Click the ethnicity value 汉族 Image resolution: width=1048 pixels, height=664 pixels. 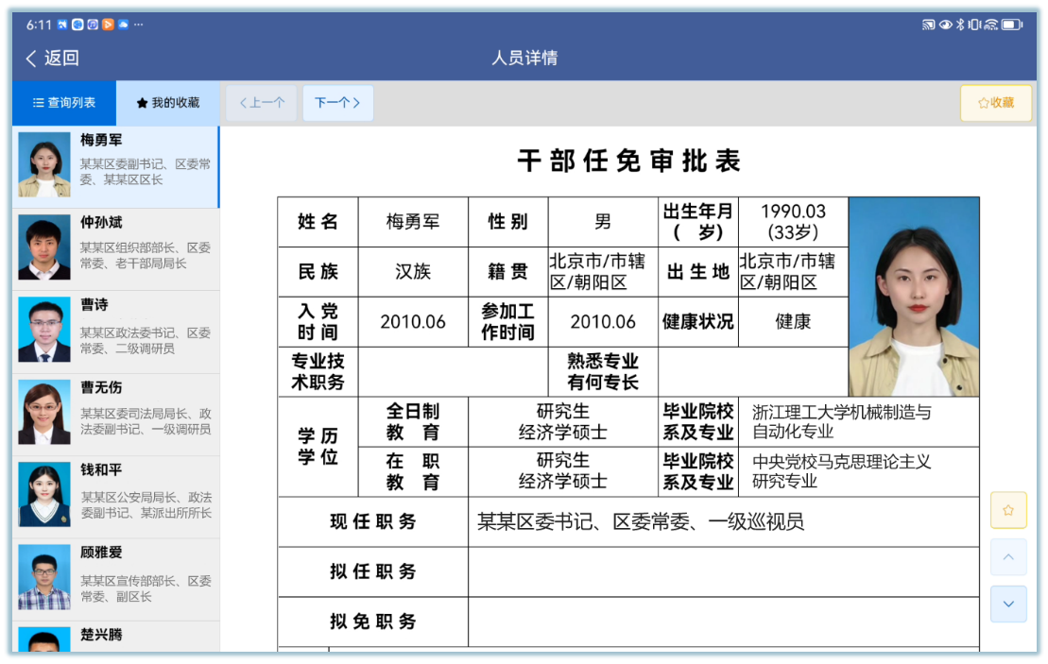[413, 272]
